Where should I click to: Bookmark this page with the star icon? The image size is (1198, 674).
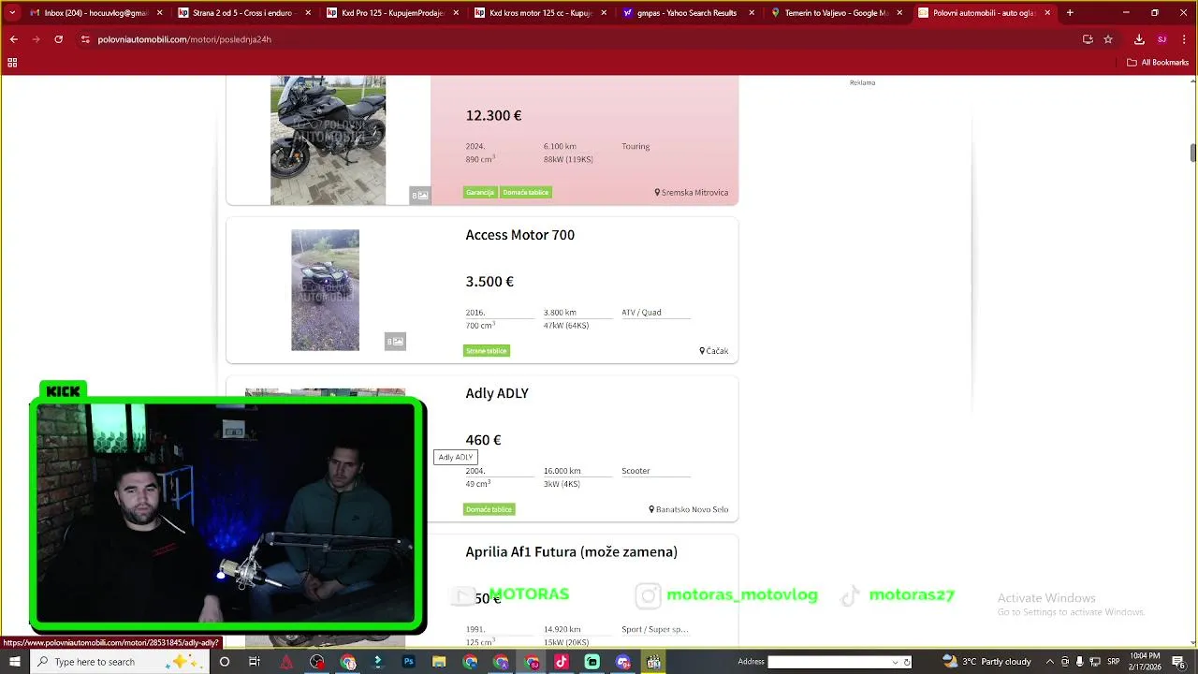(1108, 39)
